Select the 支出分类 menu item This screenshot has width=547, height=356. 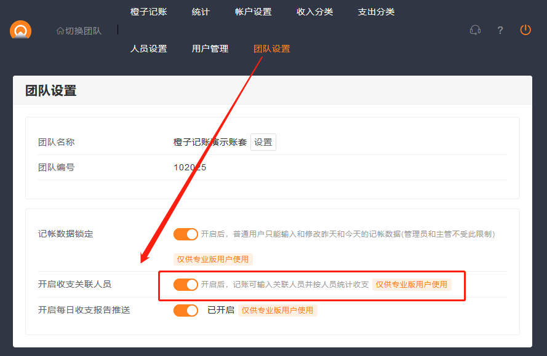376,12
